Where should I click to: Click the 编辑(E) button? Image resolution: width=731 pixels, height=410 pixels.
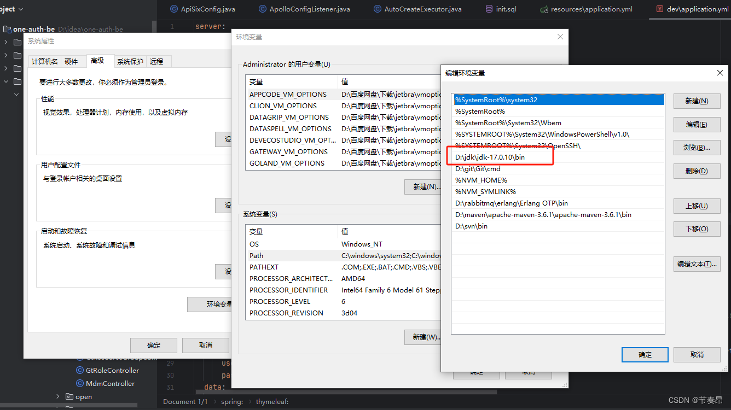click(x=697, y=124)
